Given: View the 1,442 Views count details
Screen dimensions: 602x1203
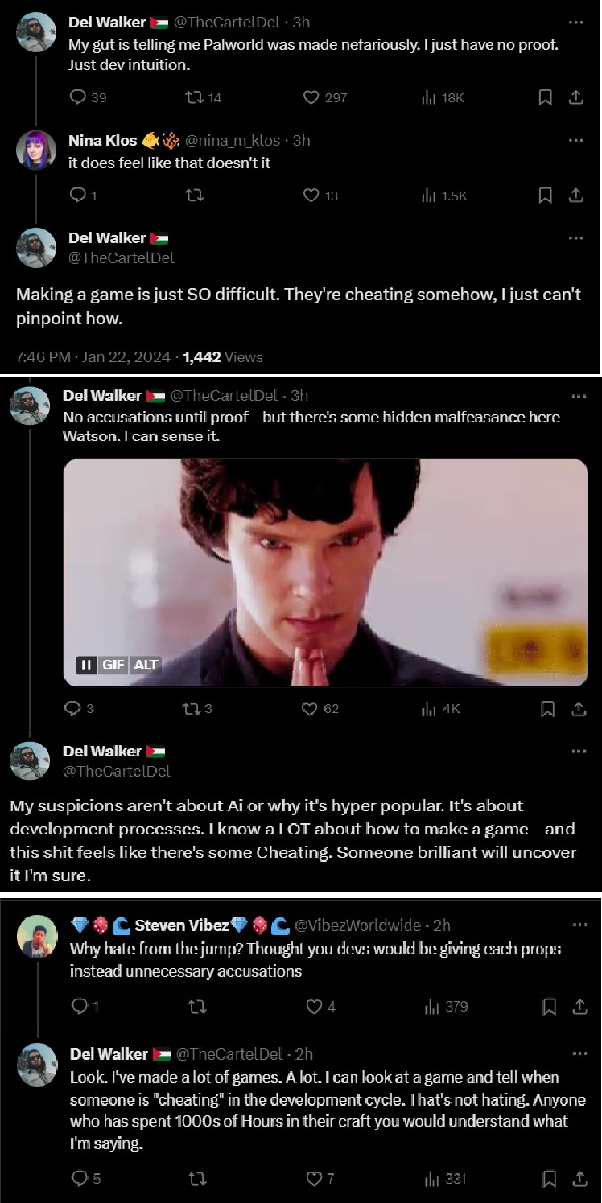Looking at the screenshot, I should click(x=222, y=356).
